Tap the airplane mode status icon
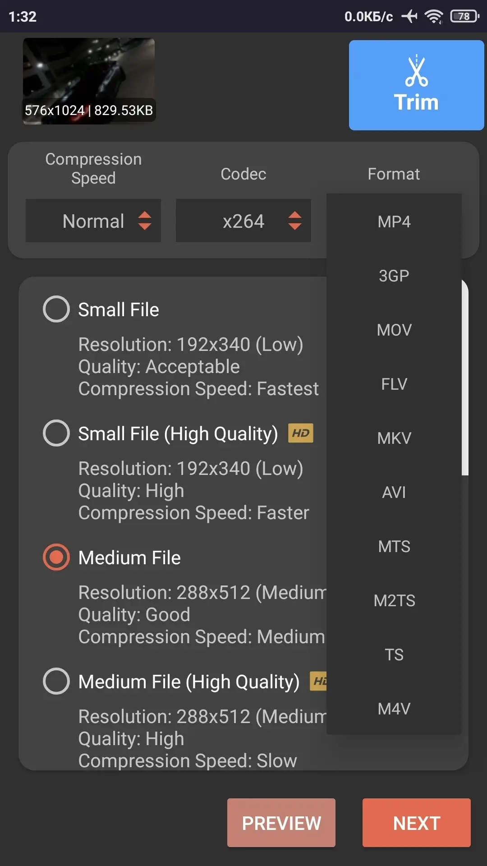 coord(409,17)
